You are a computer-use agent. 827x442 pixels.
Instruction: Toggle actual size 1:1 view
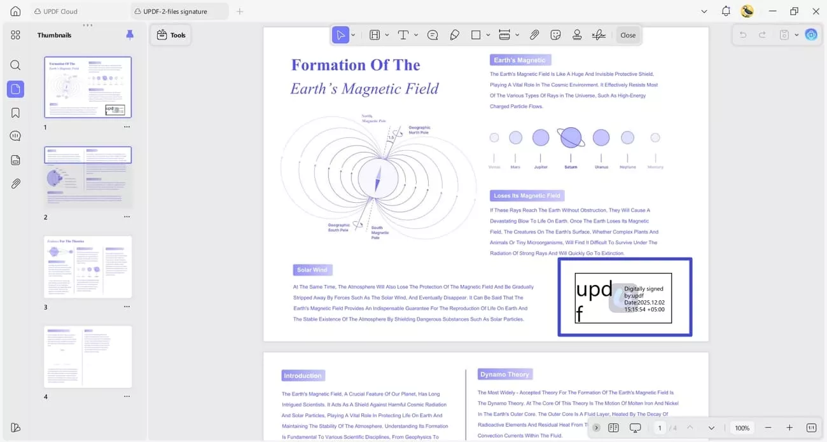[x=811, y=428]
